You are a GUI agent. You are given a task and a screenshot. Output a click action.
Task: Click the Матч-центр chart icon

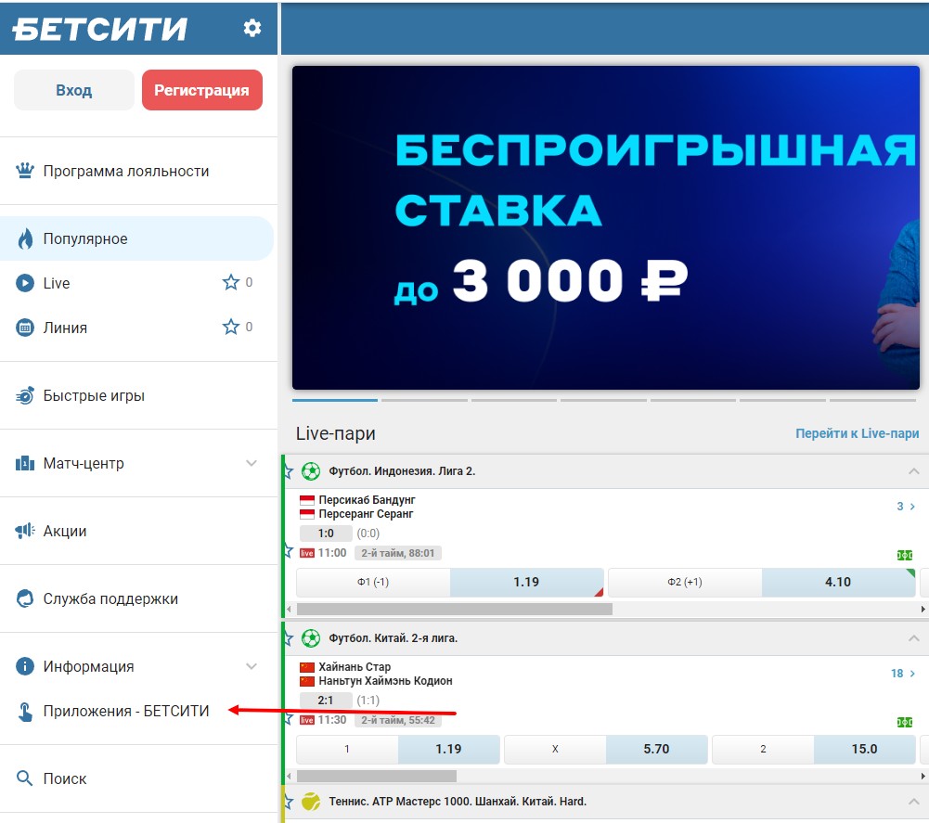pyautogui.click(x=25, y=463)
